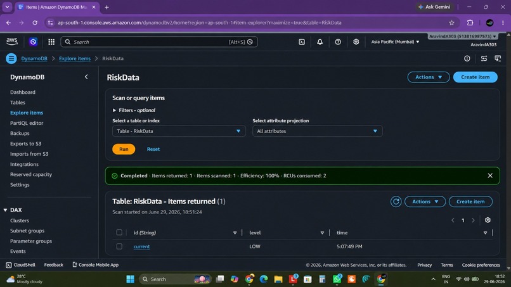Click Create item in the items table header
This screenshot has width=511, height=287.
pos(470,201)
